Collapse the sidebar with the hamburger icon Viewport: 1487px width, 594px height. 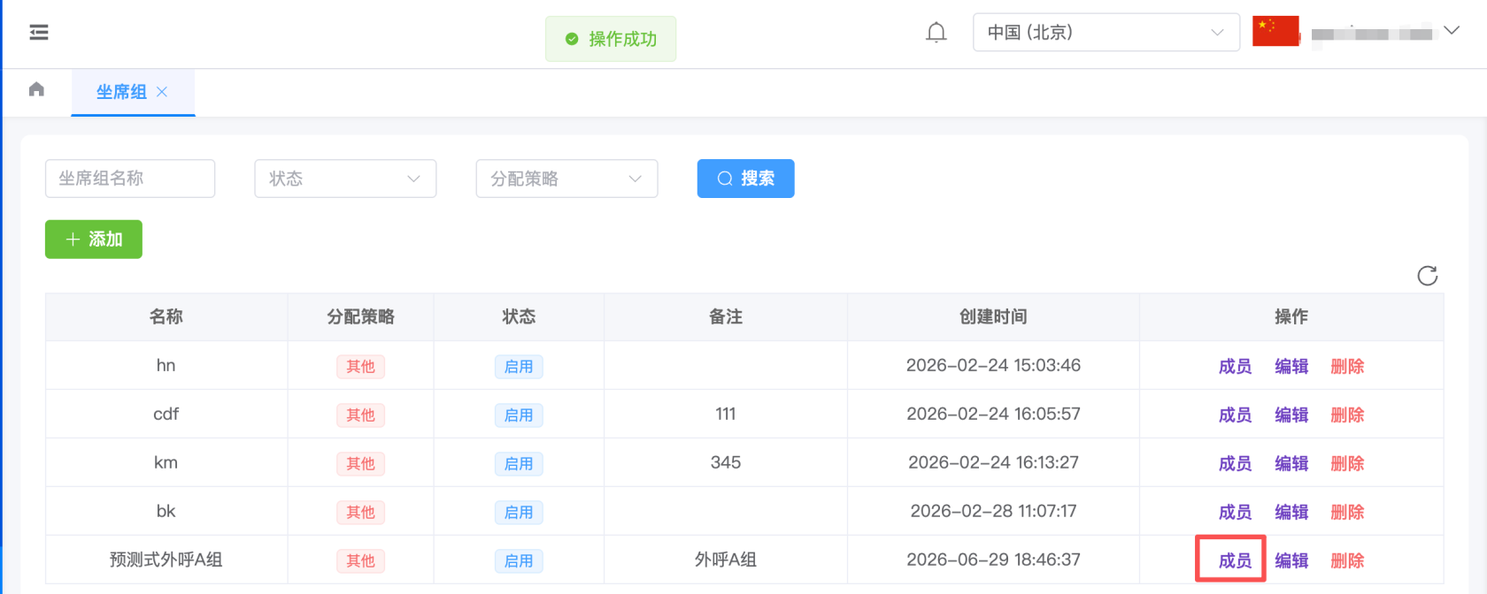click(x=39, y=33)
